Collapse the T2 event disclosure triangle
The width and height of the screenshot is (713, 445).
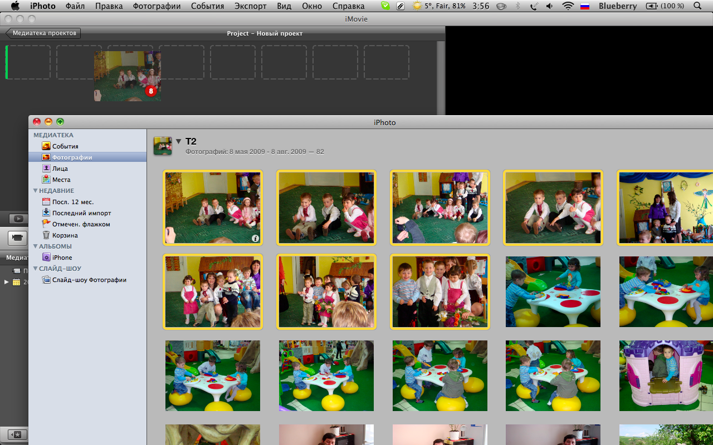[x=178, y=141]
